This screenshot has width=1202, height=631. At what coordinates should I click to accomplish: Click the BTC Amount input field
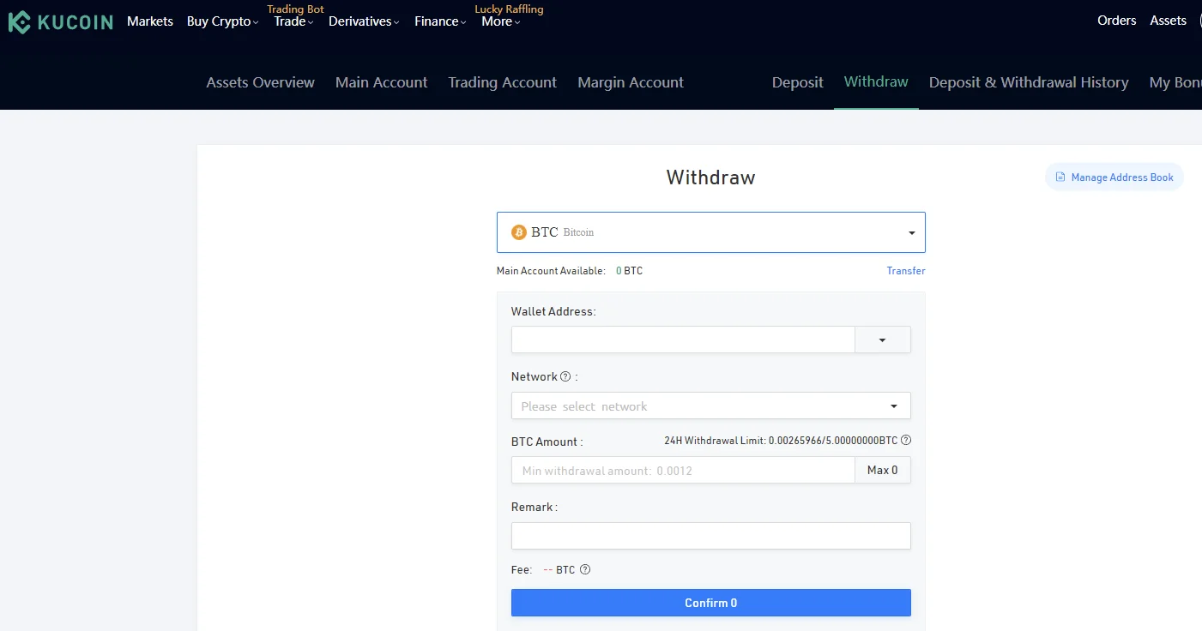pos(683,470)
